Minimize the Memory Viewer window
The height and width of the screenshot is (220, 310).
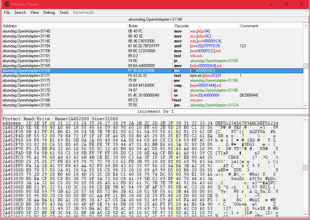[271, 4]
